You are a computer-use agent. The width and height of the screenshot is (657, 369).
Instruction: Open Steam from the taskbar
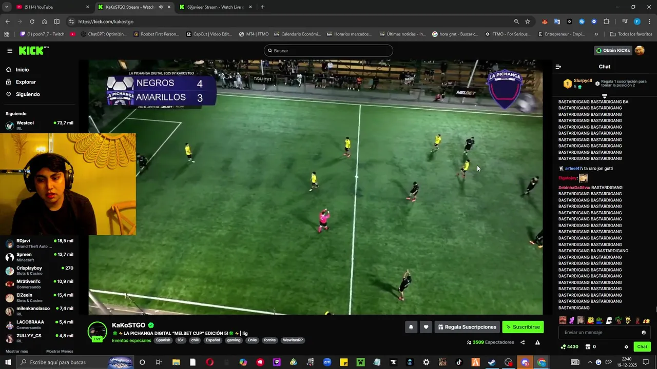(x=492, y=362)
